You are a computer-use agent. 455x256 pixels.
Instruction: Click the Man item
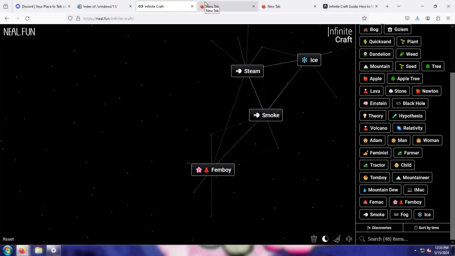tap(399, 140)
